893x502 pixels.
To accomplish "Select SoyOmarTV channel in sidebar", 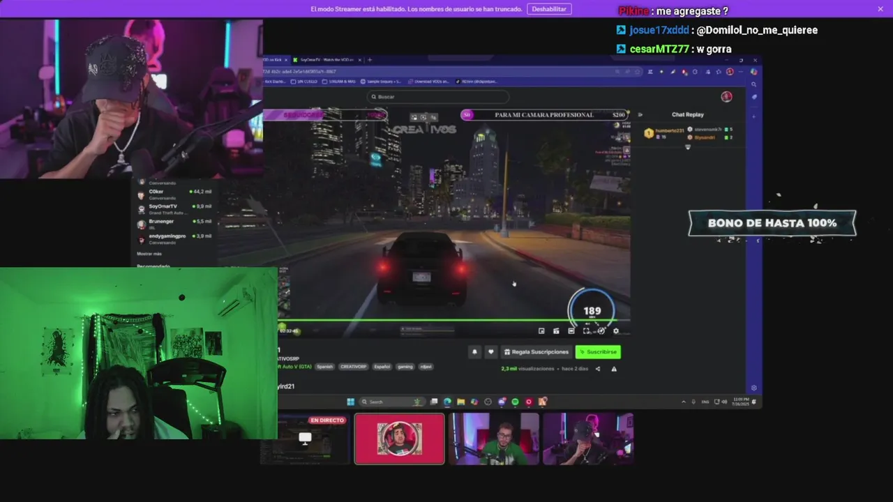I will 174,209.
